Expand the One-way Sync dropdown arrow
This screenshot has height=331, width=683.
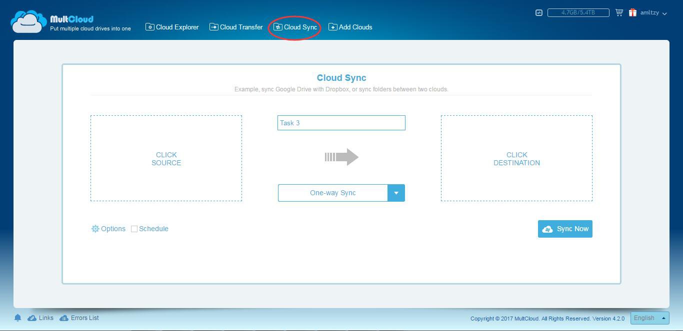coord(396,193)
